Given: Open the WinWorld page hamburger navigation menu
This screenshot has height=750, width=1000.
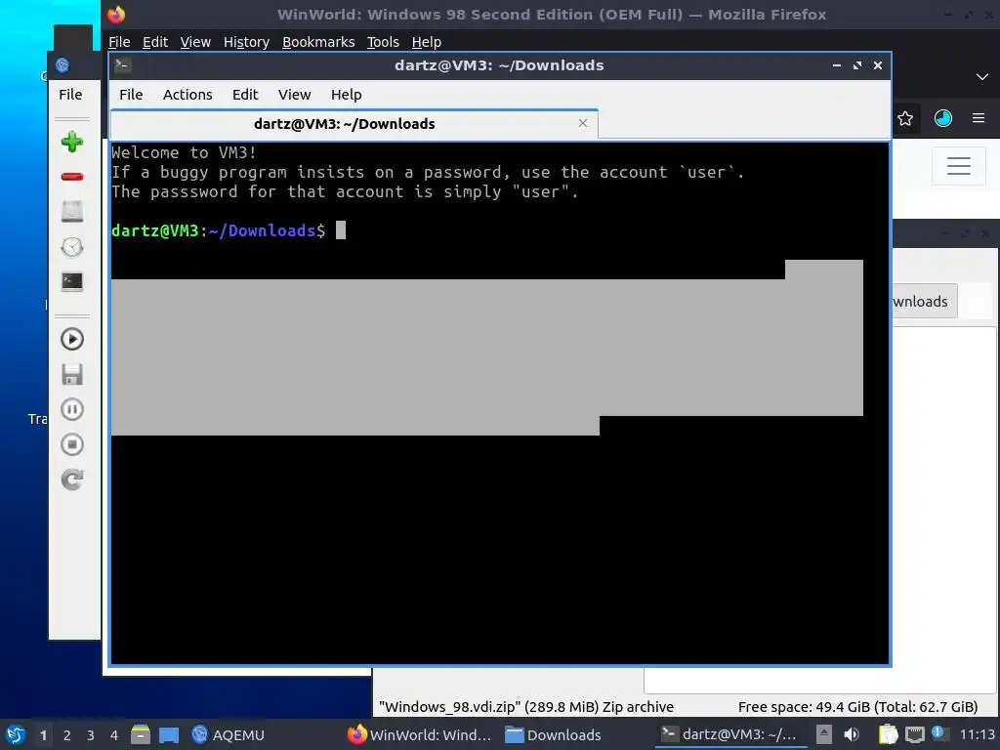Looking at the screenshot, I should 959,166.
